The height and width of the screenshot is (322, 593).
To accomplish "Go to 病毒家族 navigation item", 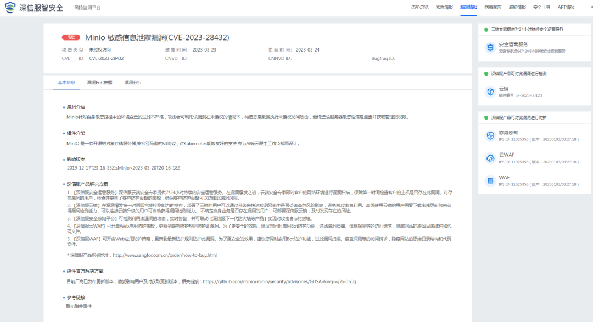I will (x=493, y=7).
